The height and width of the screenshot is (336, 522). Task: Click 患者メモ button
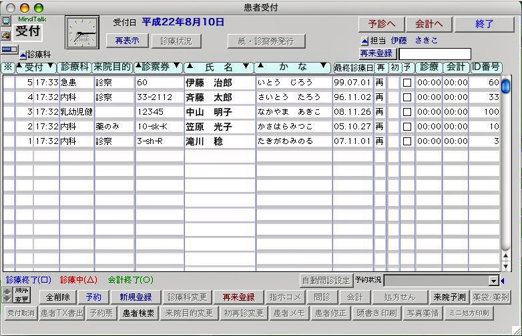click(288, 313)
